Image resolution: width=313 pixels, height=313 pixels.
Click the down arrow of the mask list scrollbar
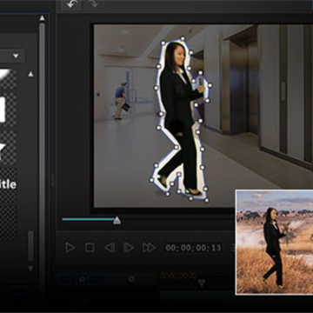[30, 269]
